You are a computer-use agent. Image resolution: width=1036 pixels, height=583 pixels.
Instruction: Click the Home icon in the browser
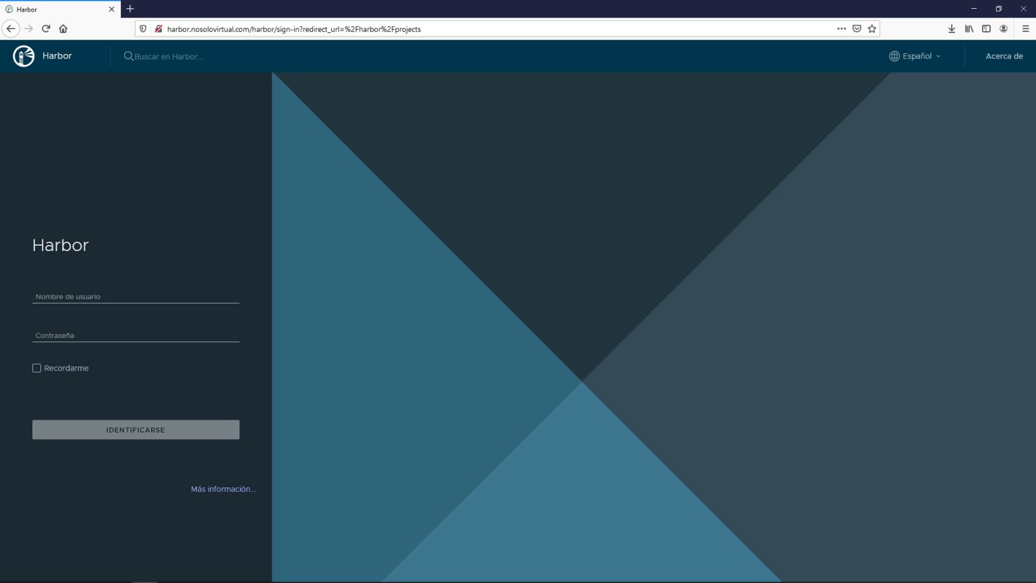pos(63,28)
